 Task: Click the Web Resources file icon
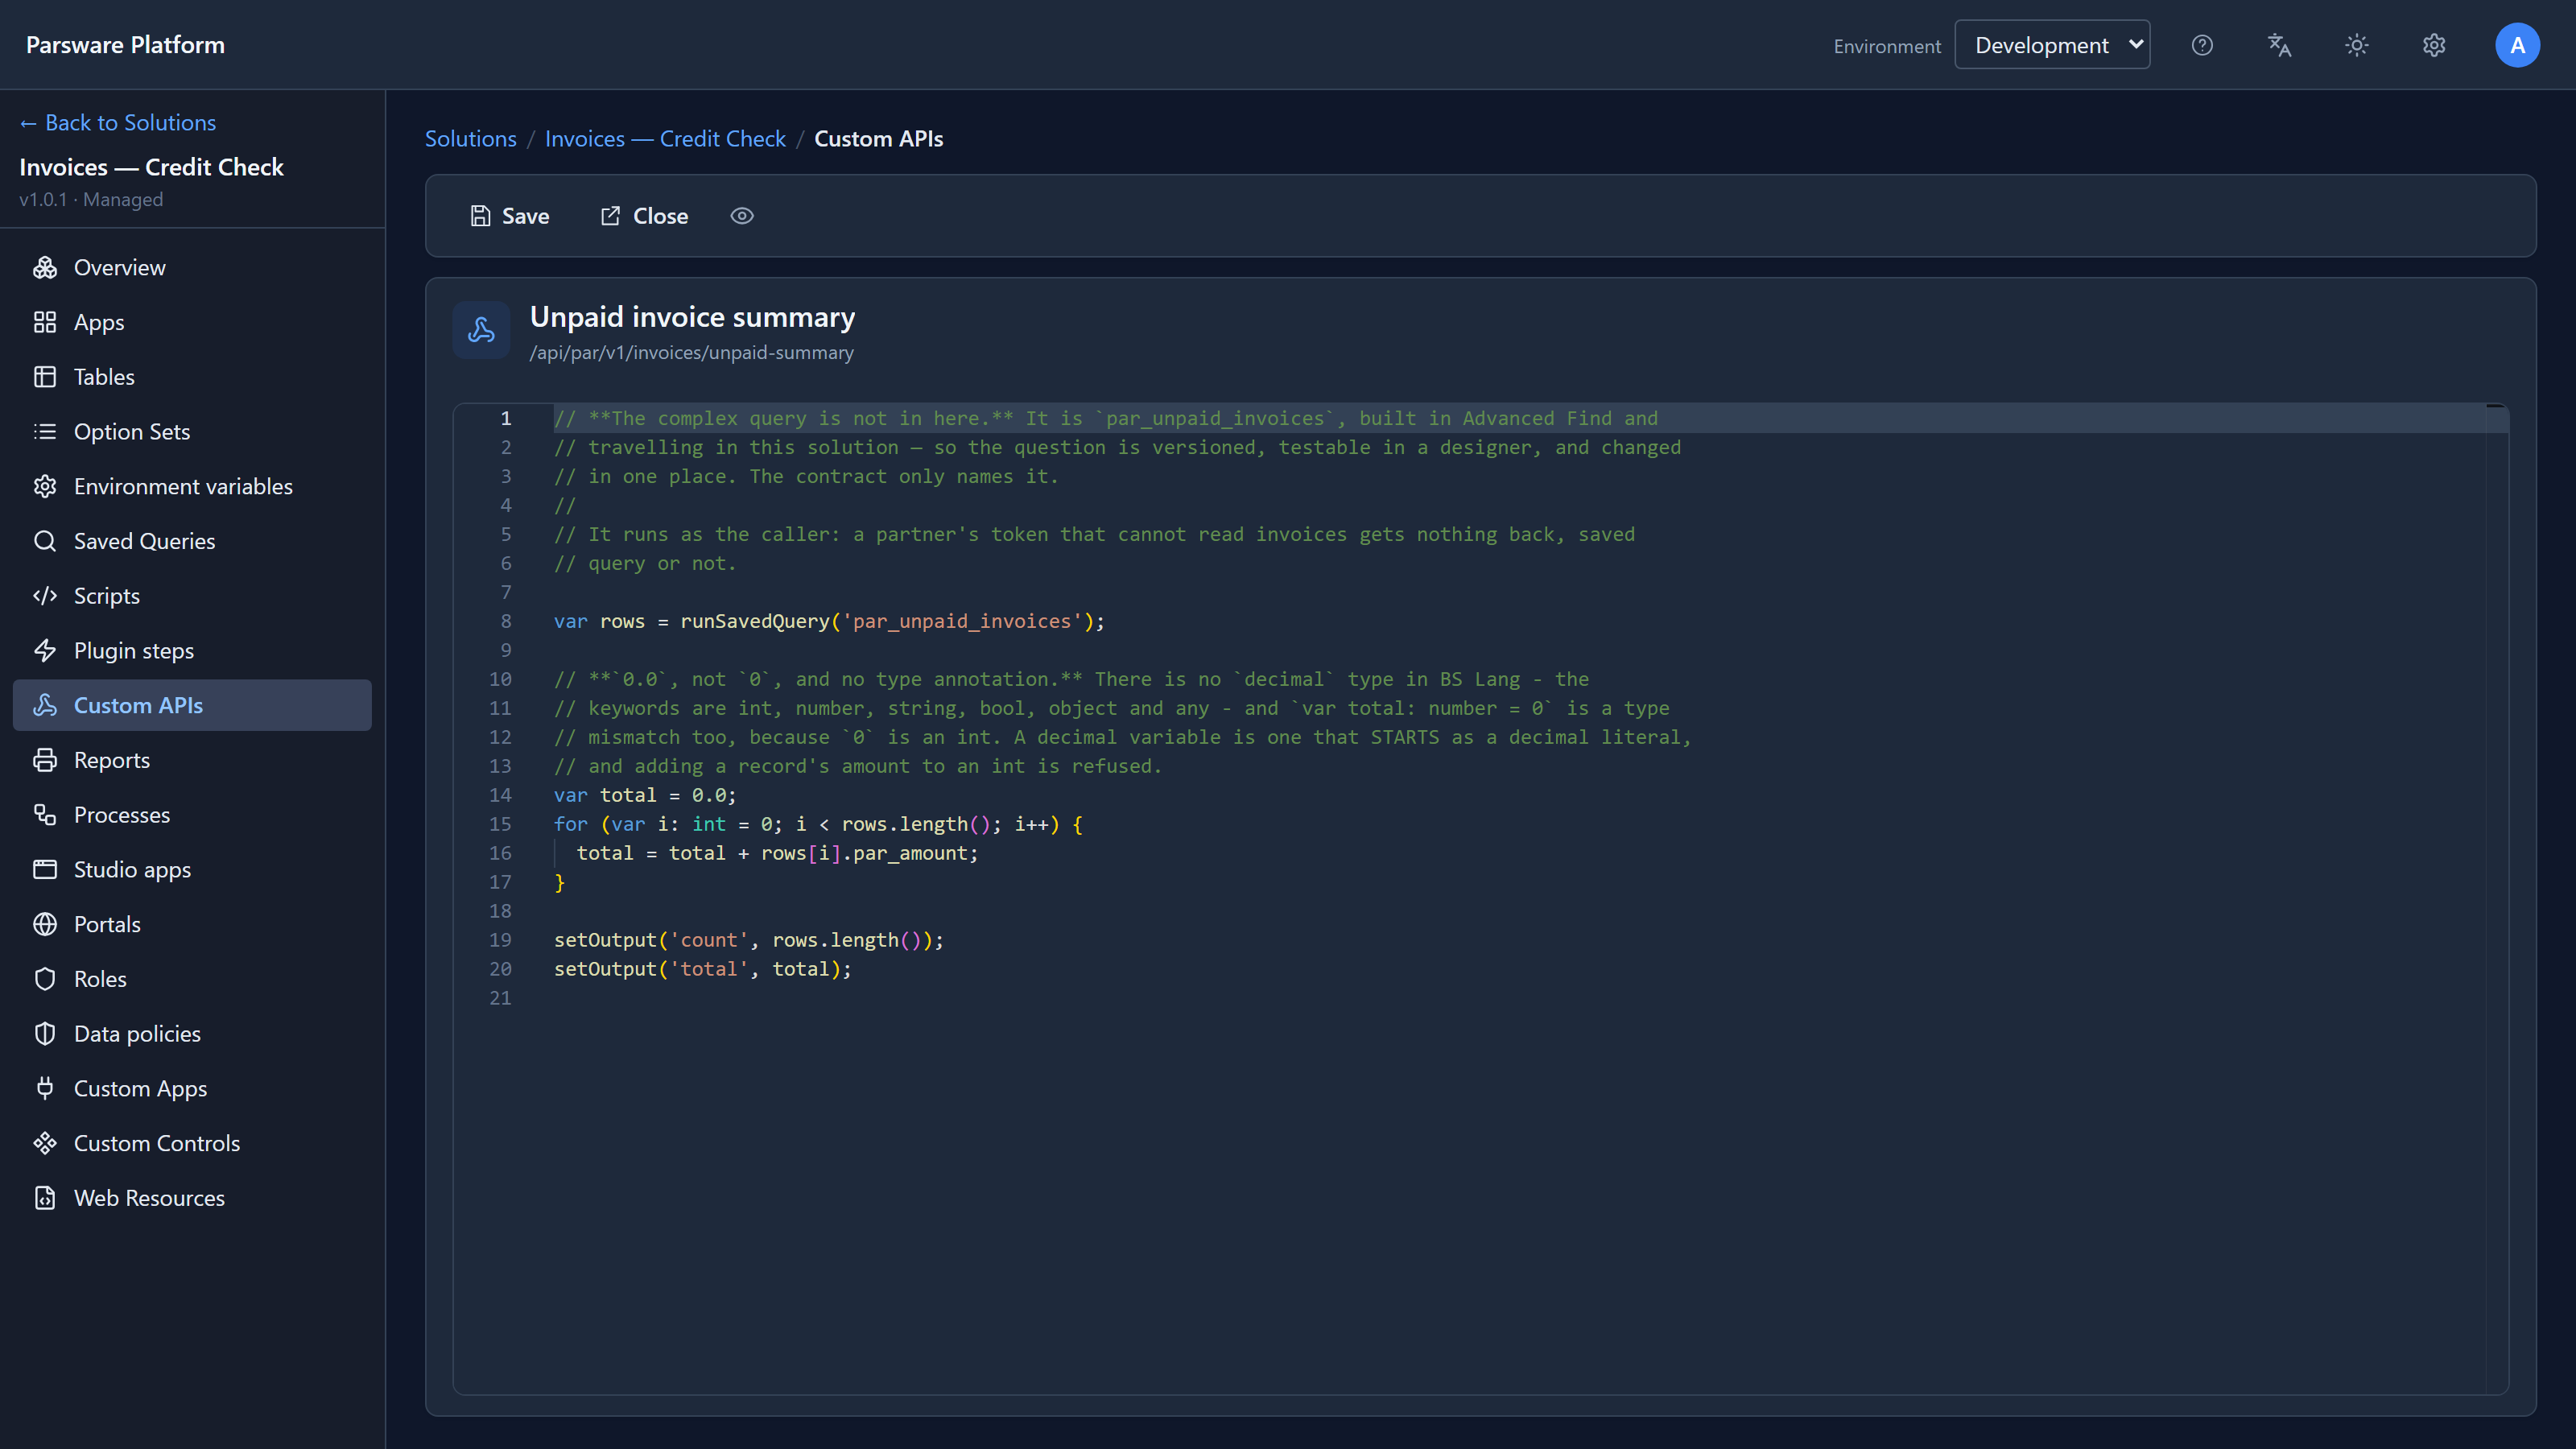point(45,1198)
